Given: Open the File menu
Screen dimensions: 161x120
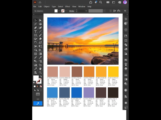Looking at the screenshot, I should click(x=35, y=6).
